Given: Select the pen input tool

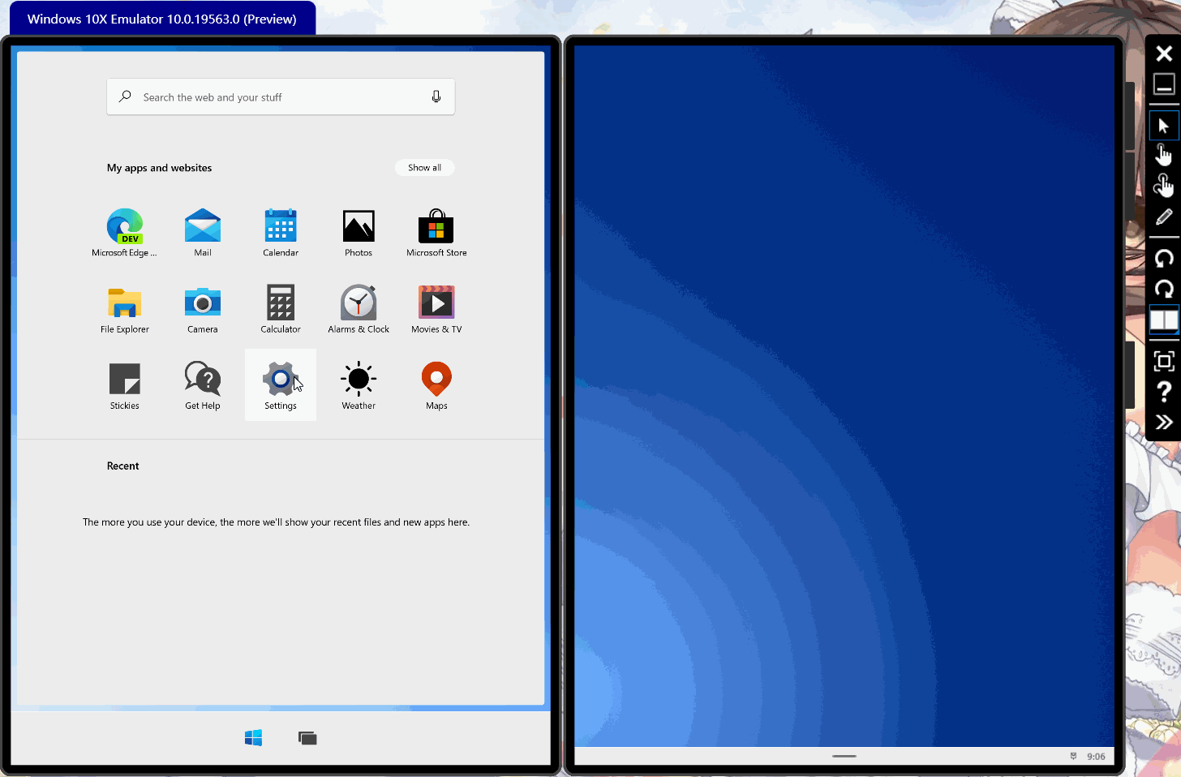Looking at the screenshot, I should pos(1163,216).
